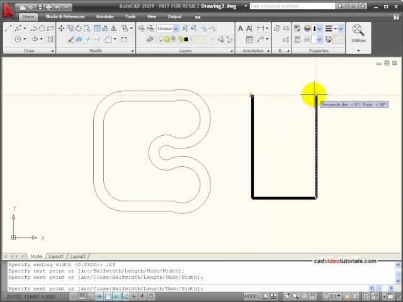Select the Trim tool
The width and height of the screenshot is (403, 302).
[89, 39]
